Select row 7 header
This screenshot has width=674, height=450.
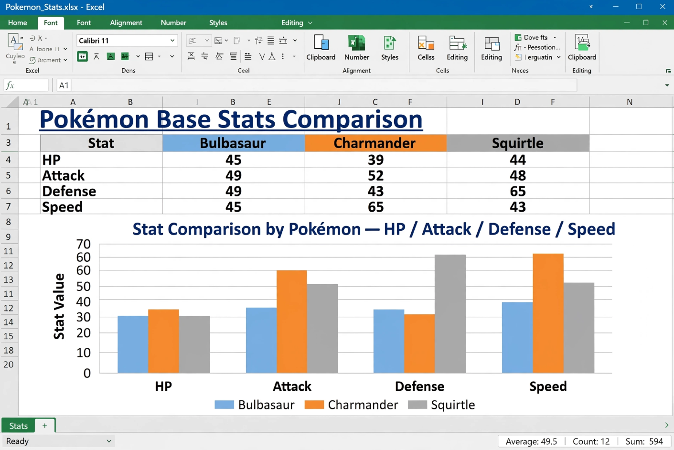pos(9,207)
